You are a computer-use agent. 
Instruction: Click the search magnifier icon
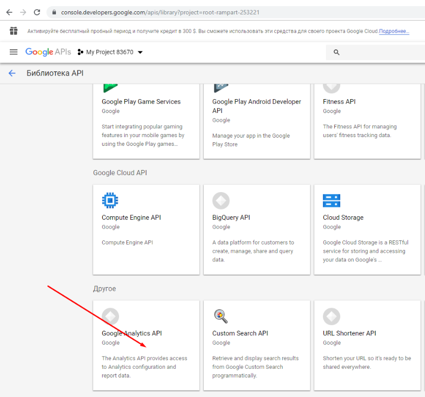point(336,52)
